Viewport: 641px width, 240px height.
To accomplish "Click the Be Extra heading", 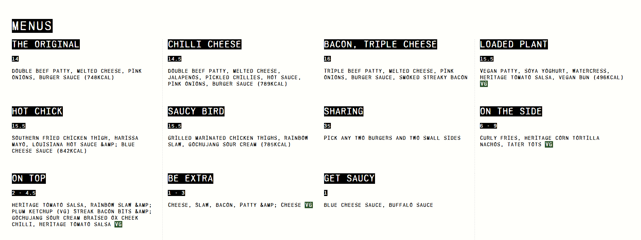I will tap(190, 178).
